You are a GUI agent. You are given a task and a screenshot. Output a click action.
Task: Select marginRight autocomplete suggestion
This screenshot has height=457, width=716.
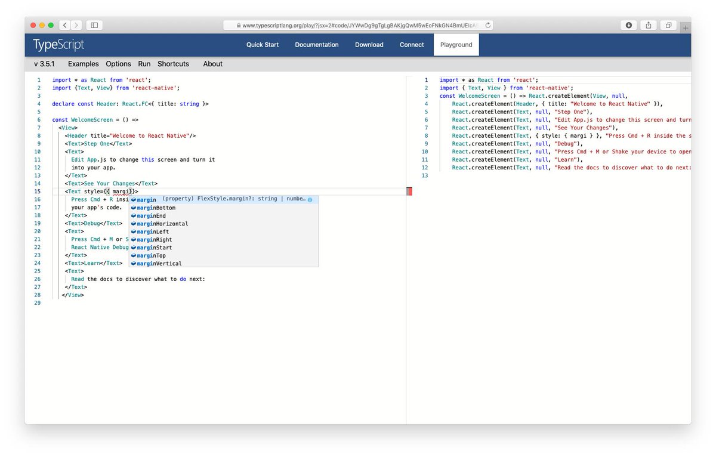224,239
